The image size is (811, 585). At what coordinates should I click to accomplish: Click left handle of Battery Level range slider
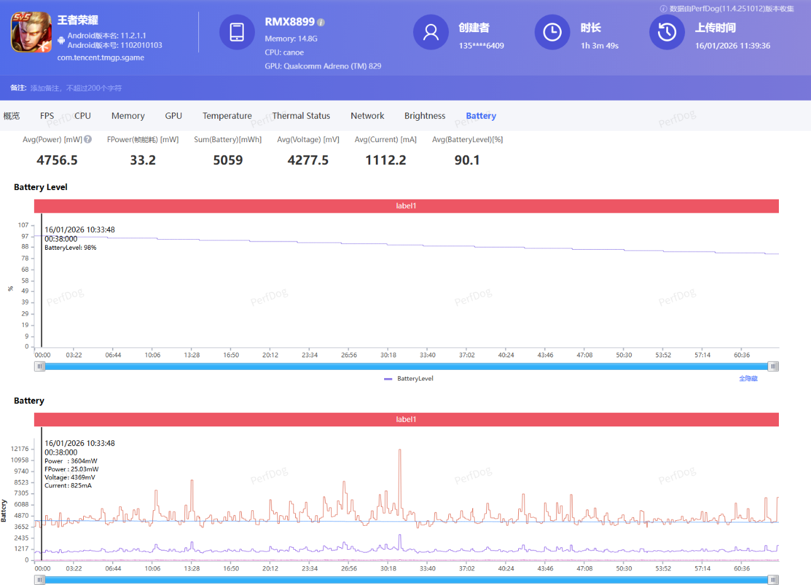point(40,367)
